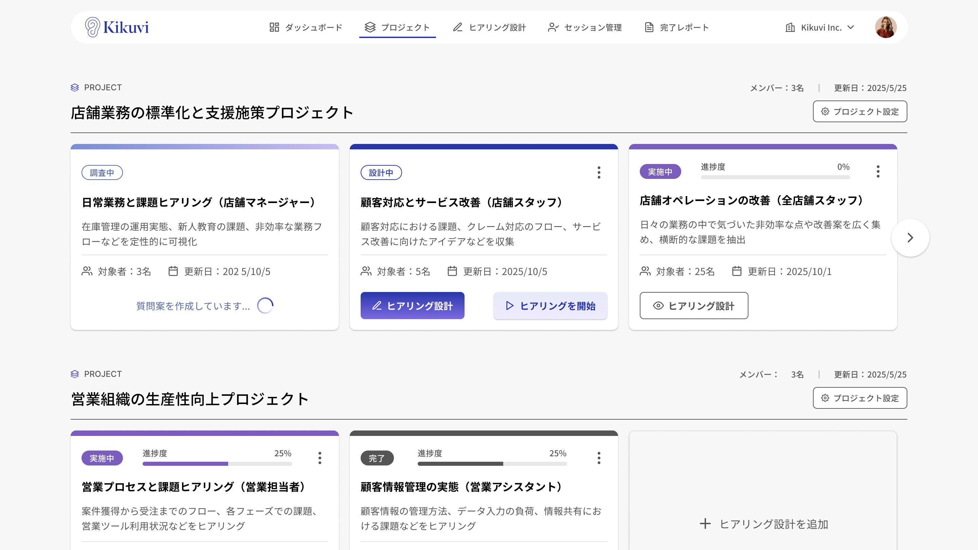Add a new hearing via ヒアリング設計を追加
This screenshot has height=550, width=978.
pos(763,524)
